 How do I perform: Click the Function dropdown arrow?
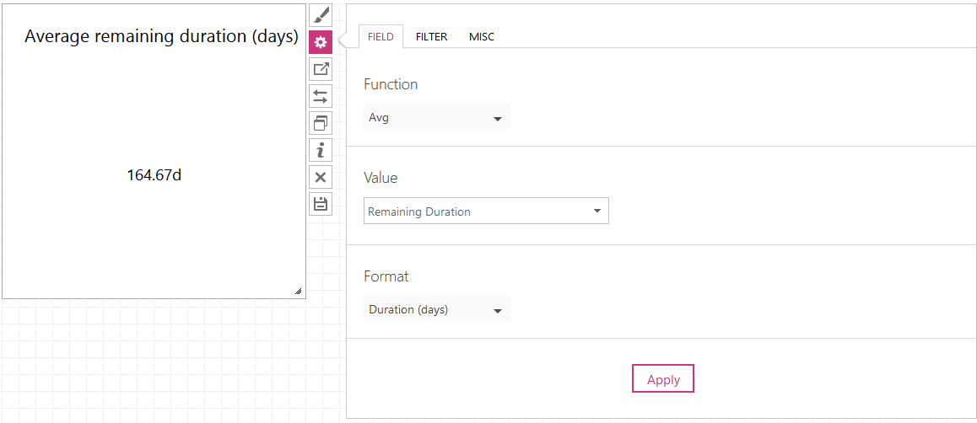click(498, 118)
